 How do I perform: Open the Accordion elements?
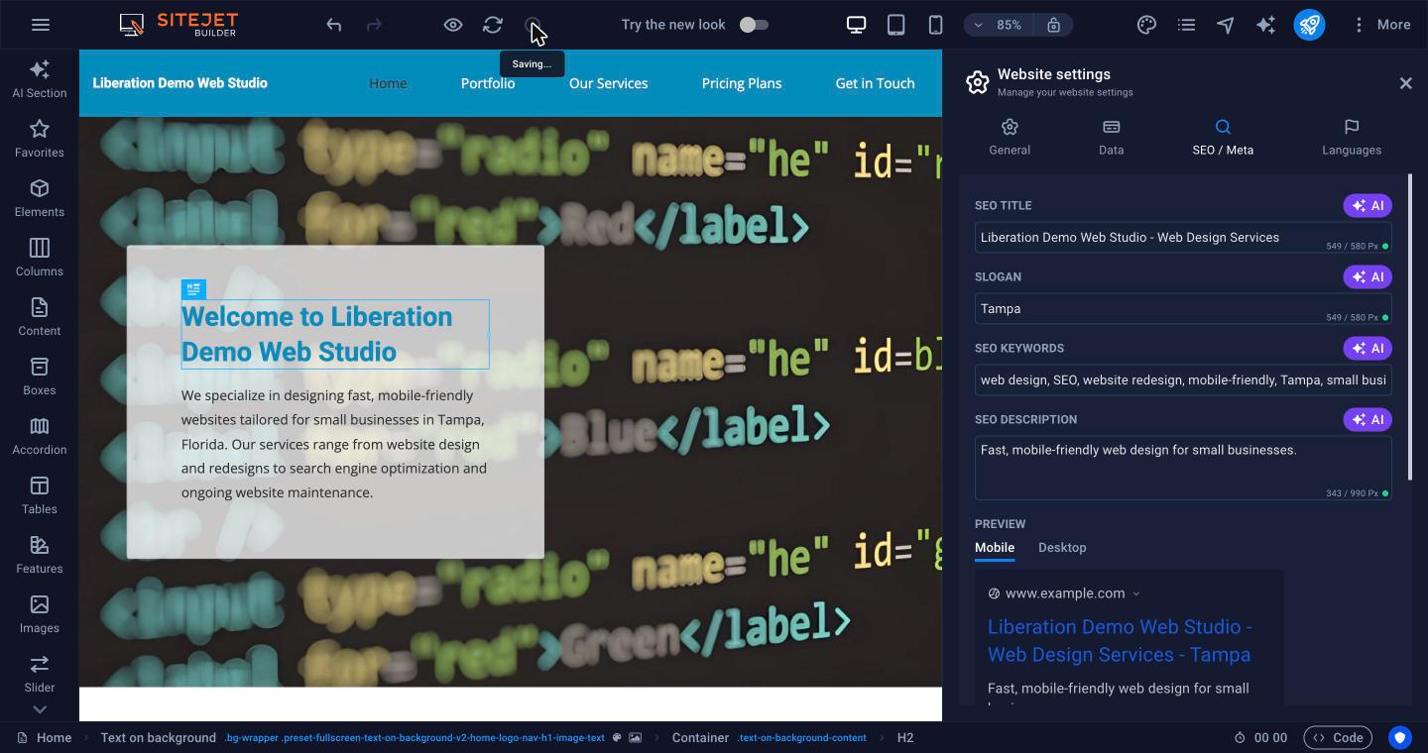click(x=40, y=436)
